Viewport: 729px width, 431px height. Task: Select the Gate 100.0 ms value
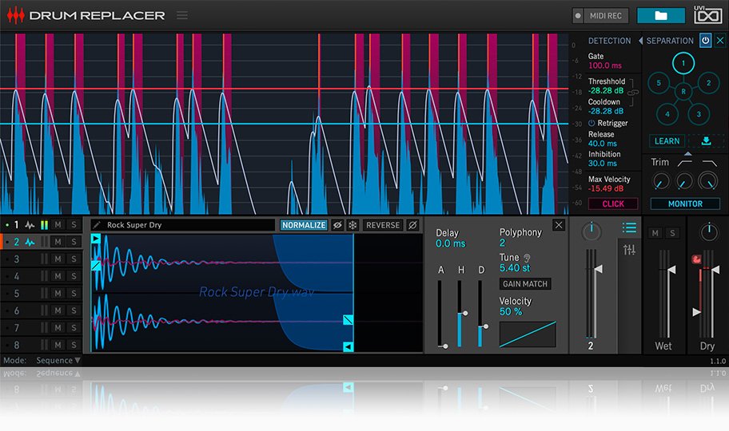pos(605,65)
